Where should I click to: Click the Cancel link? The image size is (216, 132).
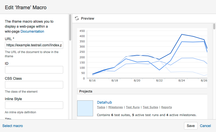coord(205,126)
